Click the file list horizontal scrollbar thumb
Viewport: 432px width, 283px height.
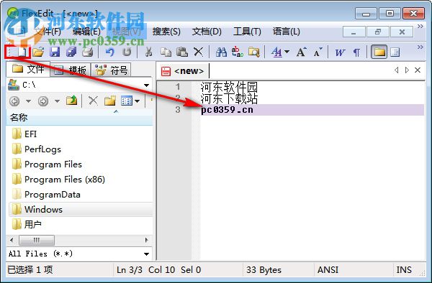click(37, 240)
